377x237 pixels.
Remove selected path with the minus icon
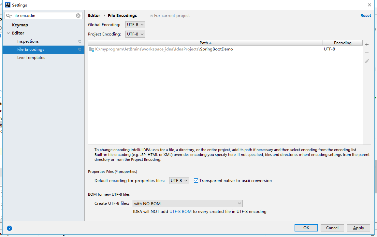(x=367, y=53)
